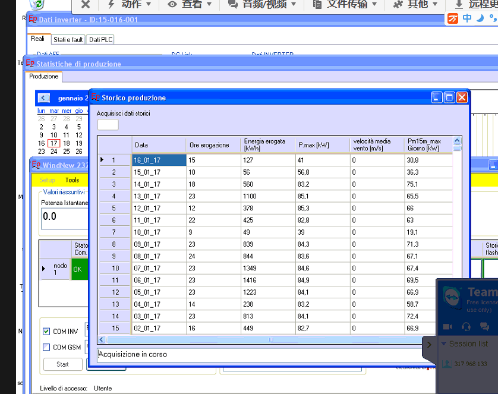Click the Acquisizione in corso status field

tap(260, 354)
